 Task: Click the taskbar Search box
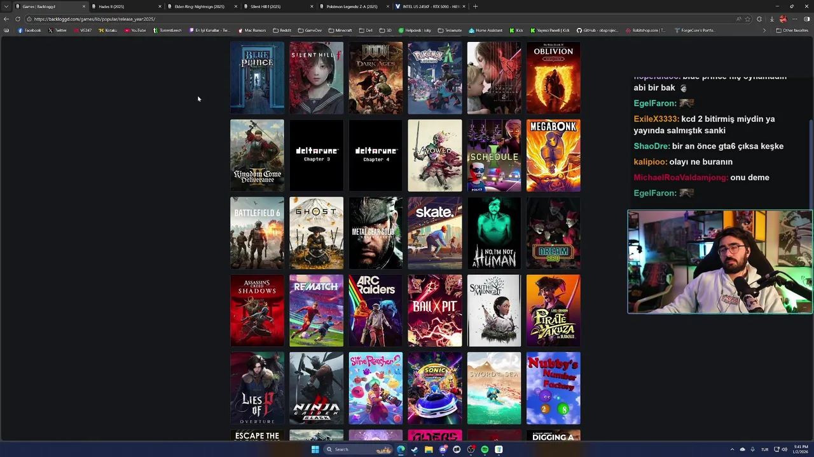359,449
